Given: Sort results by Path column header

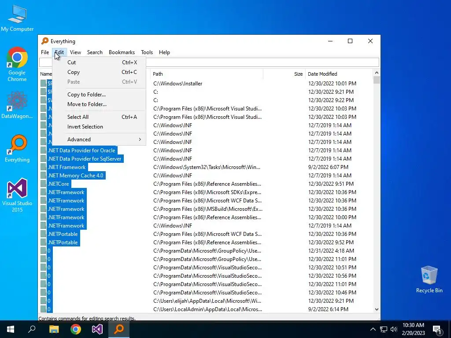Looking at the screenshot, I should point(207,74).
